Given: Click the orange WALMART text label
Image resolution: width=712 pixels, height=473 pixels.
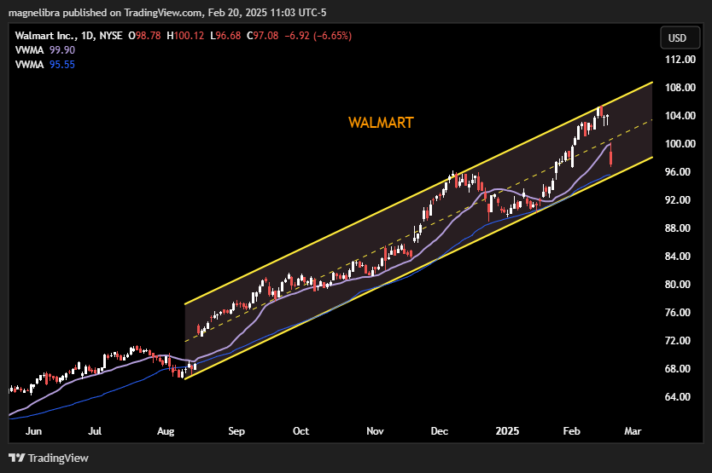Looking at the screenshot, I should pyautogui.click(x=381, y=123).
